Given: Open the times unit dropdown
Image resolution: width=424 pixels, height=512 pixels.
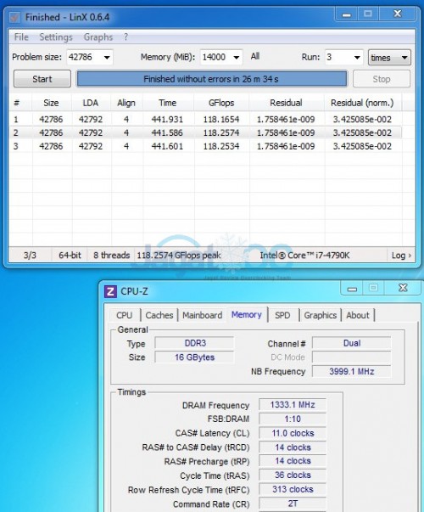Looking at the screenshot, I should click(x=389, y=58).
